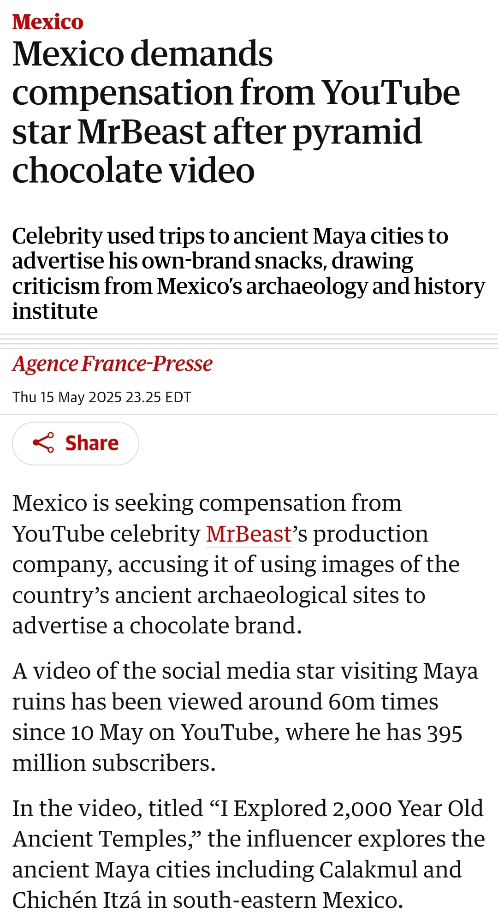Click the Thu 15 May 2025 timestamp
498x913 pixels.
coord(101,397)
